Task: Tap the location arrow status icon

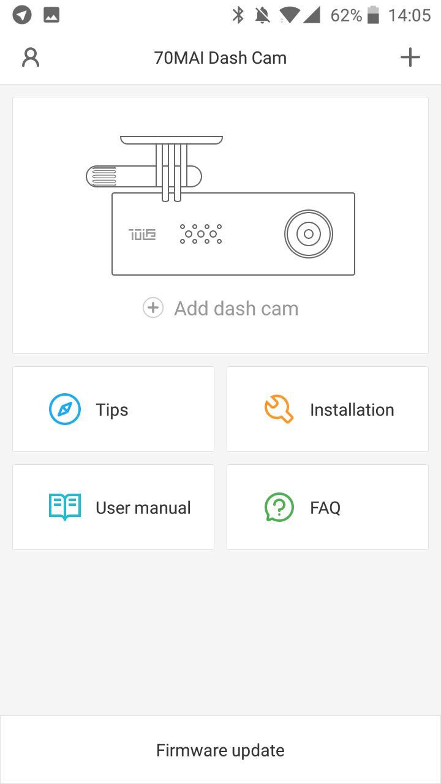Action: point(22,15)
